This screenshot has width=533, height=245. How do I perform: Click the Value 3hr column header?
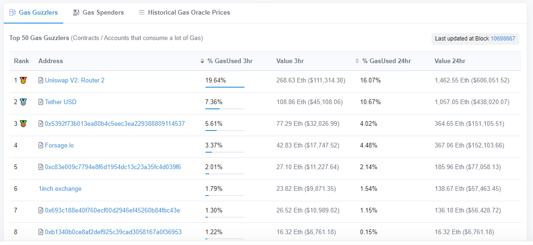tap(290, 61)
